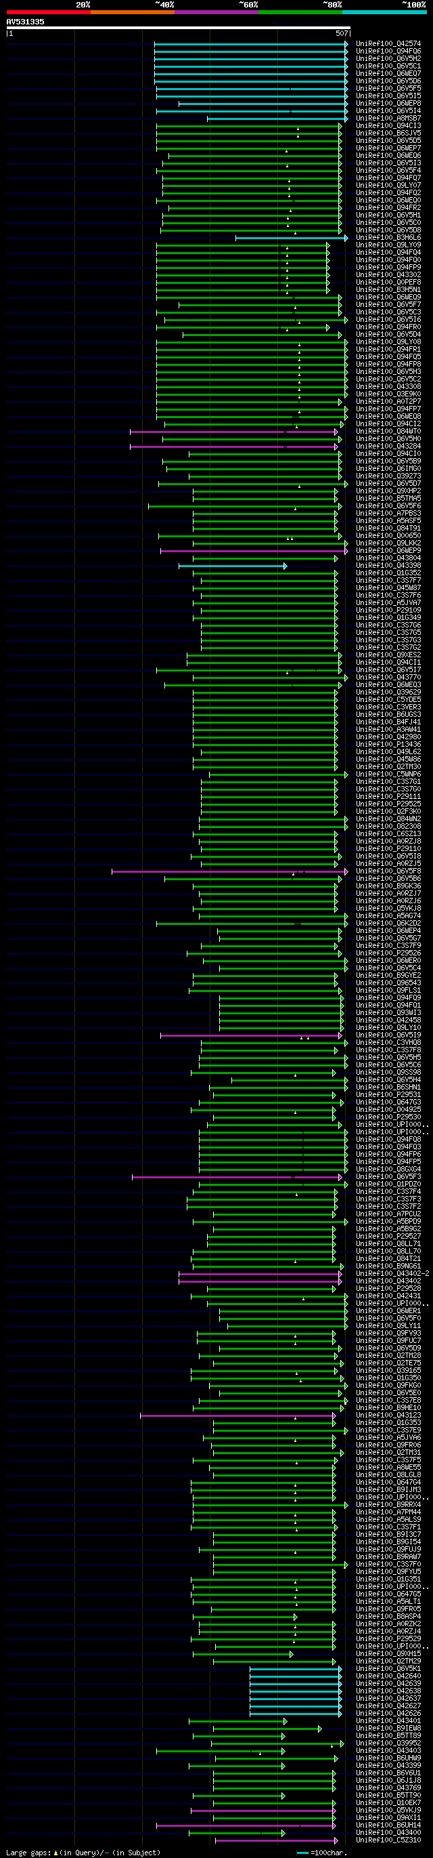Select the UniRef100_Q6WEP7 entry
The height and width of the screenshot is (1858, 433).
pos(388,148)
